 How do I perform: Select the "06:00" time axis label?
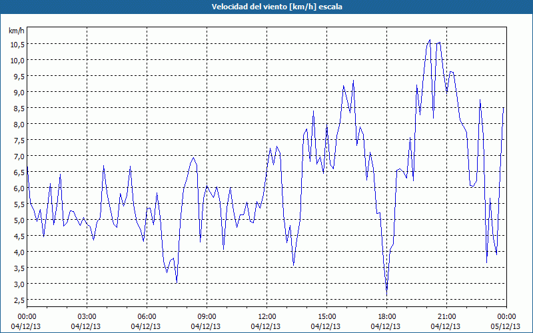click(147, 317)
